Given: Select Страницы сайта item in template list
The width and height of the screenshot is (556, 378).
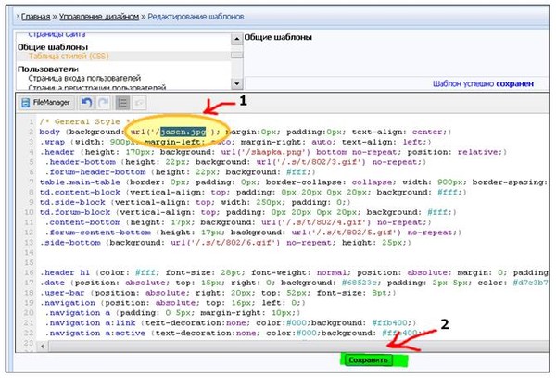Looking at the screenshot, I should [x=57, y=34].
